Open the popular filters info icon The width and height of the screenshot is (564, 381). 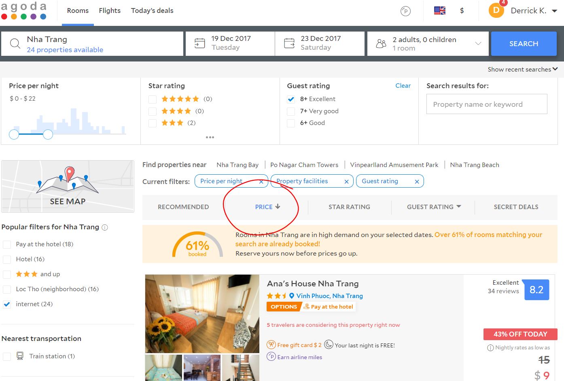(105, 227)
